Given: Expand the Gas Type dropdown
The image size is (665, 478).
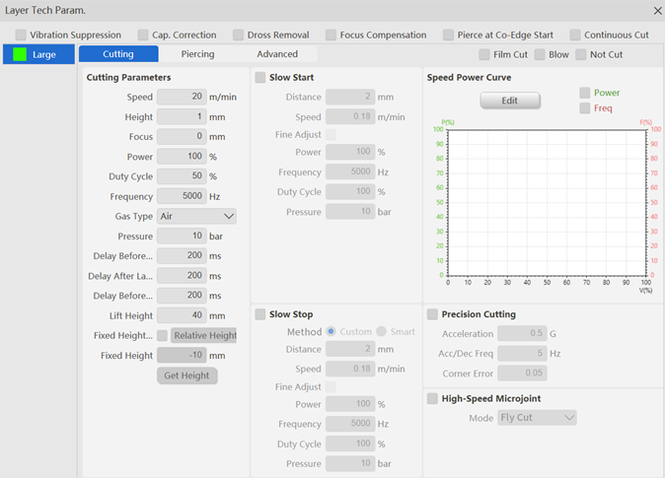Looking at the screenshot, I should 197,216.
